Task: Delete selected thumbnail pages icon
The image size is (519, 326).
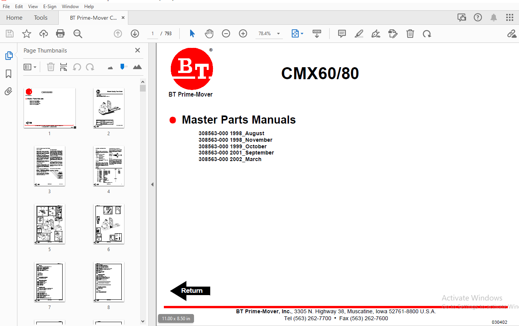Action: [51, 67]
